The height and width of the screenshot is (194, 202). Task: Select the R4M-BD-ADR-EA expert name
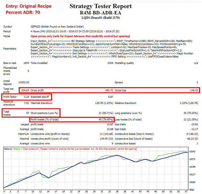click(101, 13)
